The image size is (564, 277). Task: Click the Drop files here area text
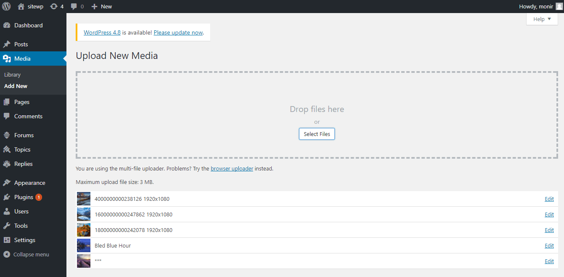(x=317, y=109)
